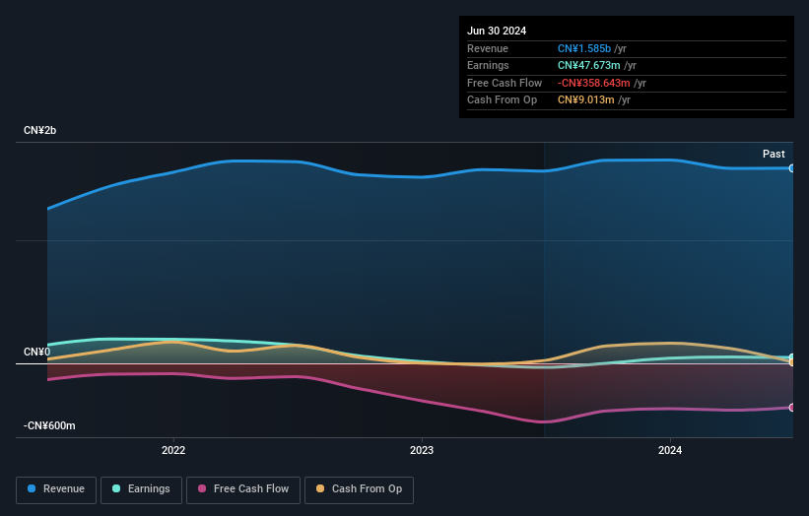Select the Earnings endpoint marker on the chart
This screenshot has width=809, height=516.
tap(791, 357)
